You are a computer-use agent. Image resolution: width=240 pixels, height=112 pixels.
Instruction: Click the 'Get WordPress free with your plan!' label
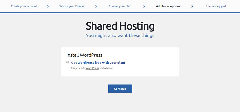tap(98, 63)
